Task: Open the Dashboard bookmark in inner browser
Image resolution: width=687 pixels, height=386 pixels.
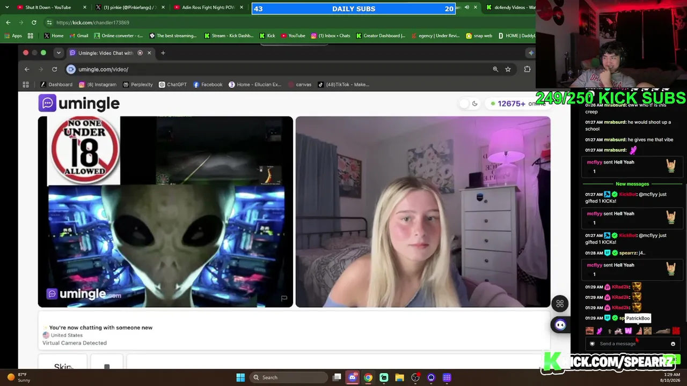Action: [56, 84]
